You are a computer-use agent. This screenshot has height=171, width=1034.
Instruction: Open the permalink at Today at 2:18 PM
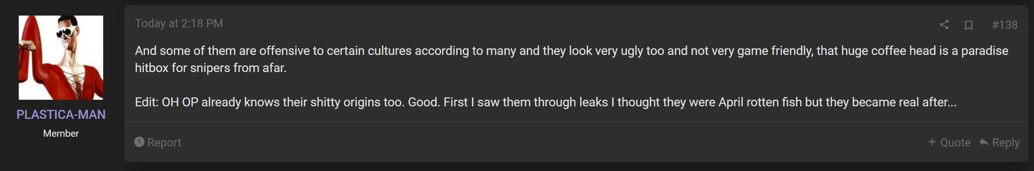[x=179, y=24]
